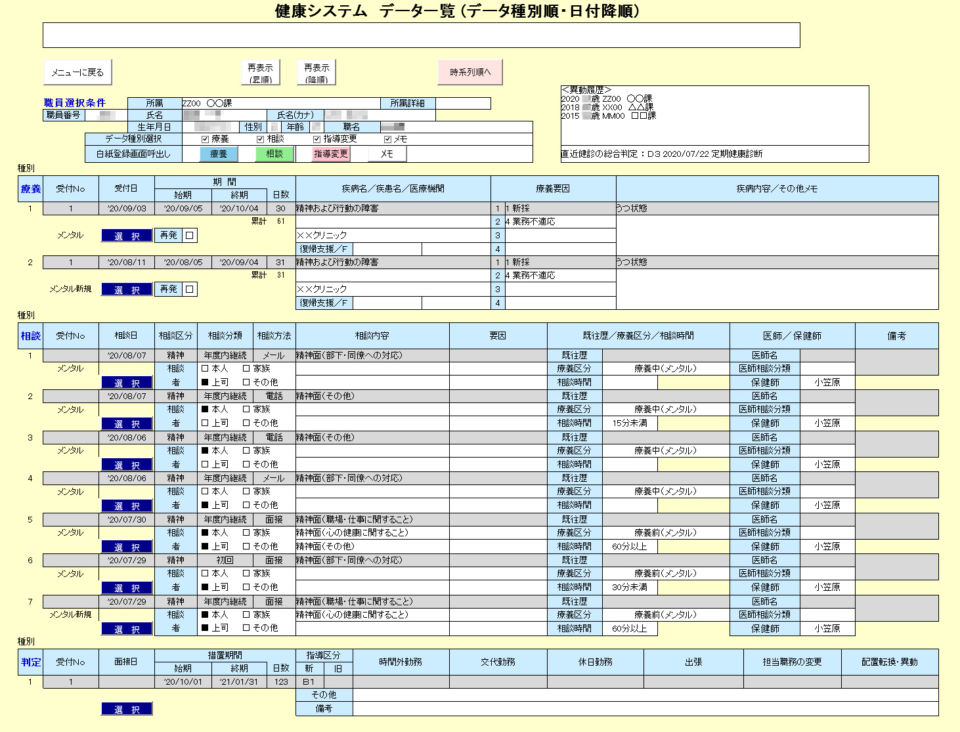Toggle 療養 data type checkbox
This screenshot has width=960, height=732.
206,139
